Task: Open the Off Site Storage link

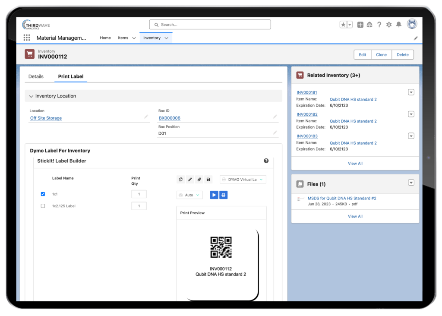Action: pos(46,118)
